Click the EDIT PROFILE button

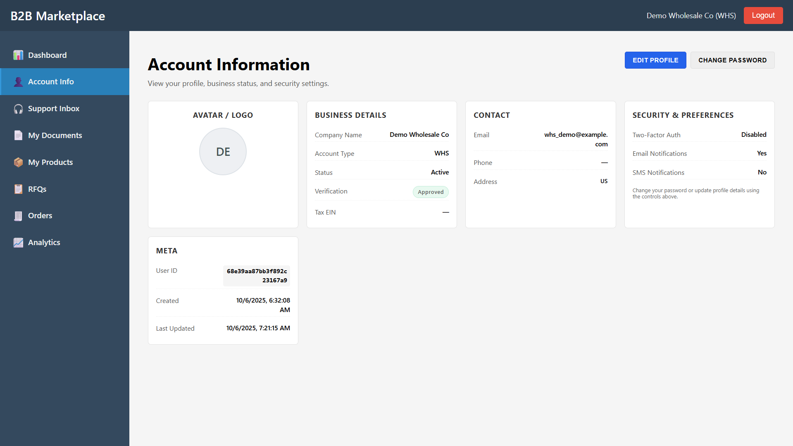655,60
